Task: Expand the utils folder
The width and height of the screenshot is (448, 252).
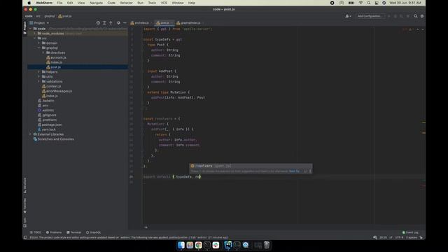Action: click(39, 76)
